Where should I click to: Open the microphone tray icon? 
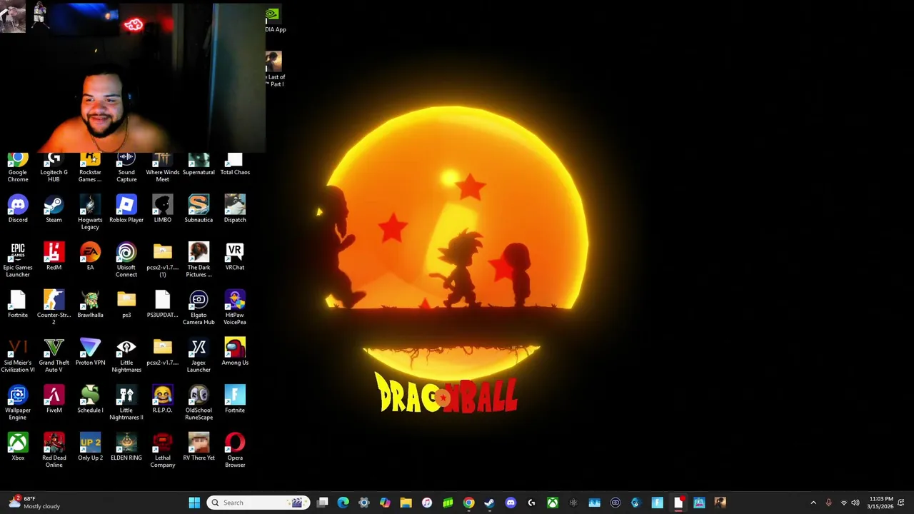click(x=828, y=503)
